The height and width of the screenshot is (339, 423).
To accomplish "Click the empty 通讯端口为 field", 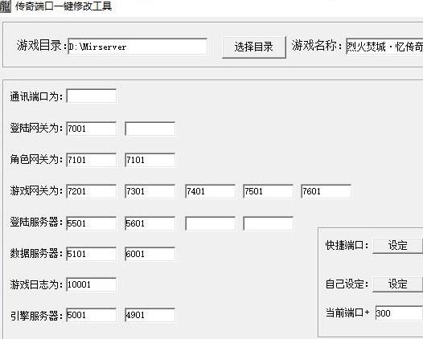I will [x=92, y=96].
